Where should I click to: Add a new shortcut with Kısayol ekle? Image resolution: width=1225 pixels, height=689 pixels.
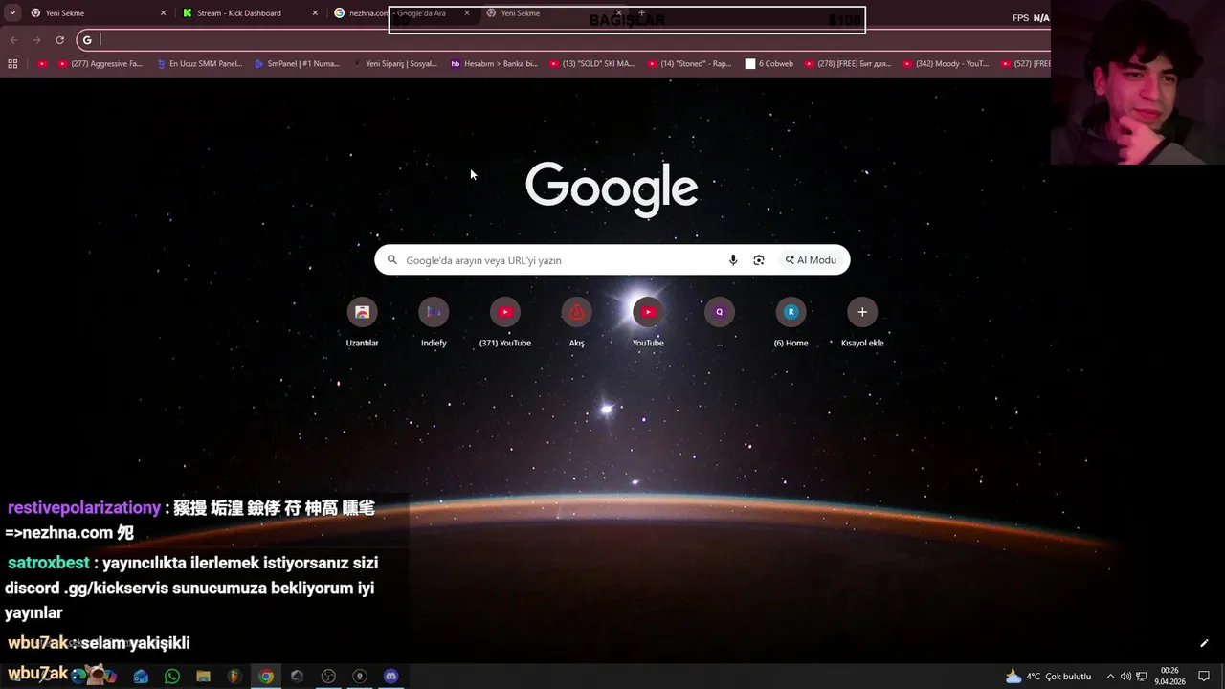tap(862, 322)
